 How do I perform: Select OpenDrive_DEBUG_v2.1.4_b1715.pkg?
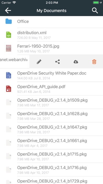tap(51, 156)
